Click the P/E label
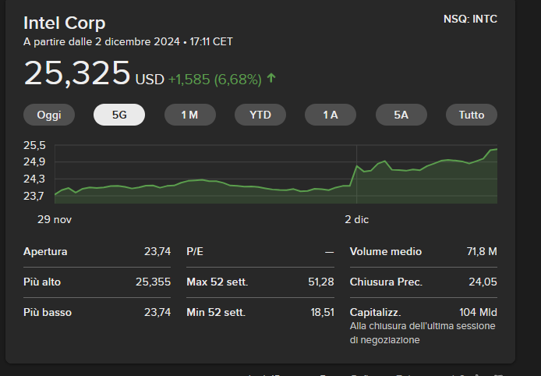 point(195,252)
